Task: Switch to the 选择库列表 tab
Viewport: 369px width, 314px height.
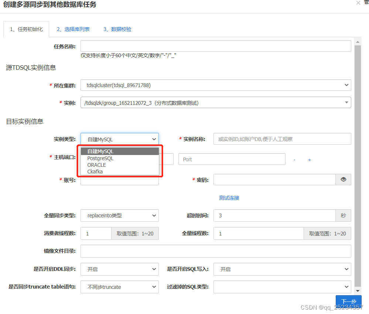Action: point(74,28)
